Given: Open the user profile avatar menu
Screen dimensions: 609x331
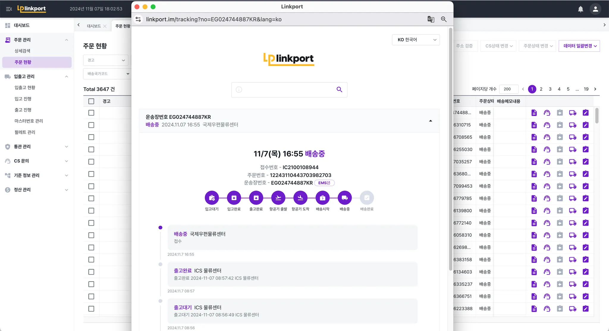Looking at the screenshot, I should pyautogui.click(x=595, y=9).
